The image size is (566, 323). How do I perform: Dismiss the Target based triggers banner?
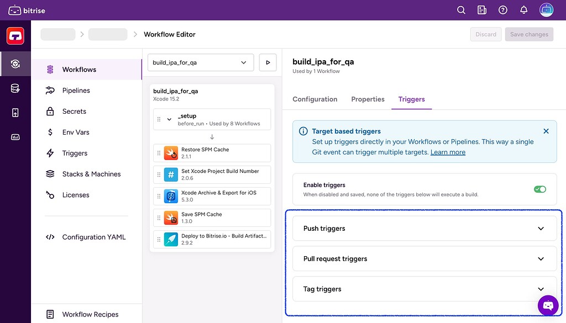[x=546, y=131]
